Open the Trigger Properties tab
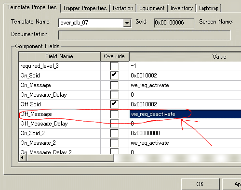The width and height of the screenshot is (241, 190). [85, 8]
